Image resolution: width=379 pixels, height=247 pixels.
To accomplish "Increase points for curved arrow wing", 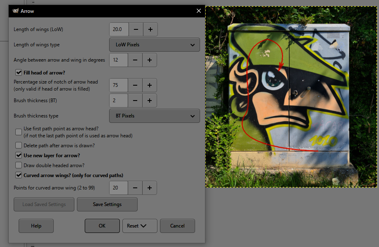I will click(x=150, y=188).
